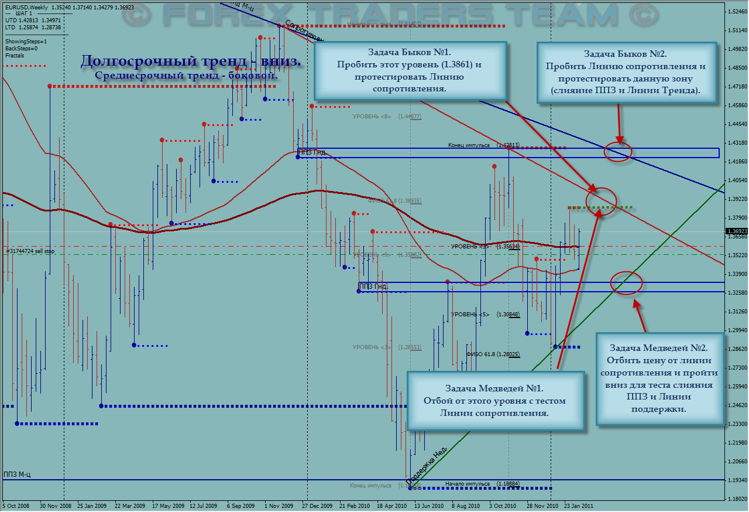Click the '18 Apr 2010' date label
Screen dimensions: 749x512
coord(391,505)
